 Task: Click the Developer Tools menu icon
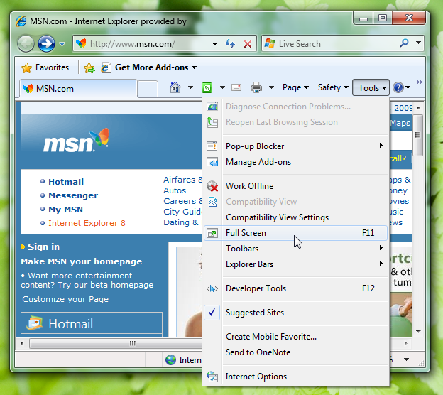click(212, 288)
